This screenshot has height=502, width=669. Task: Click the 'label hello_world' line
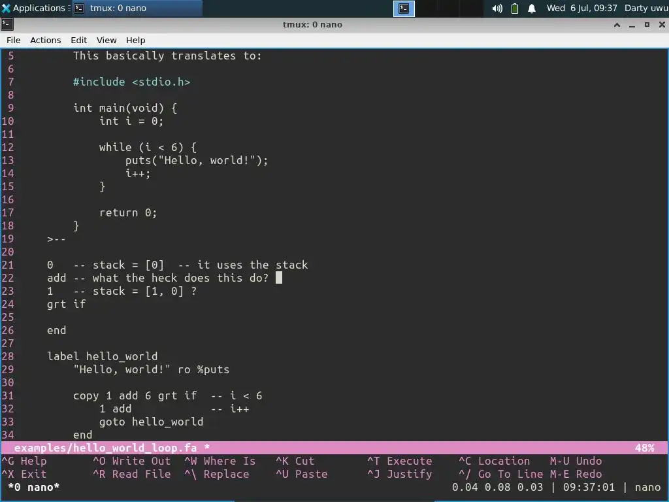tap(103, 356)
